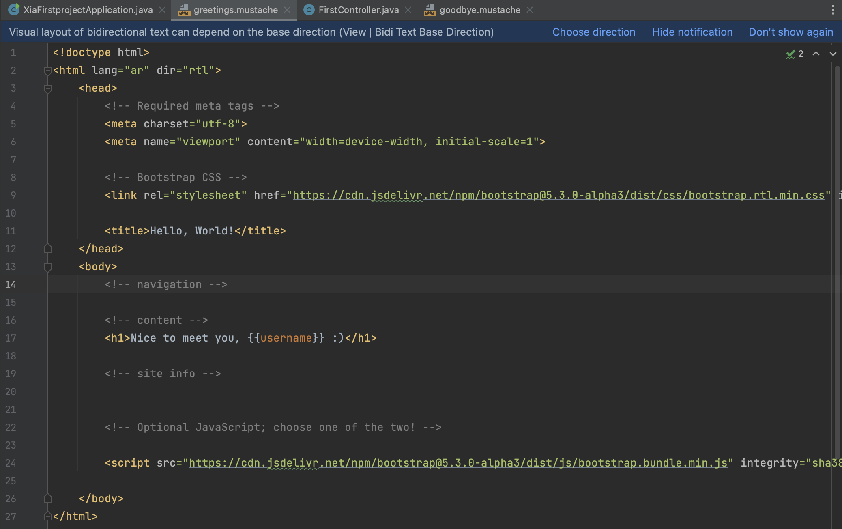Click Don't show again link
The image size is (842, 529).
tap(790, 32)
